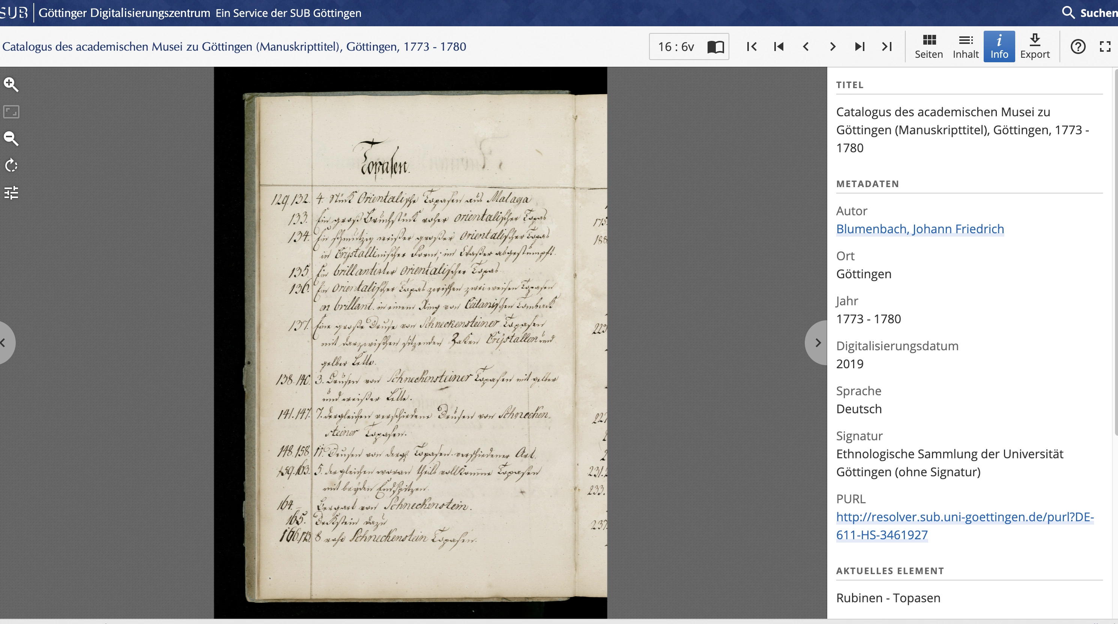The image size is (1118, 624).
Task: Zoom in on the manuscript page
Action: coord(11,85)
